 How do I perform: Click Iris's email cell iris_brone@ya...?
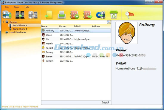[x=82, y=39]
